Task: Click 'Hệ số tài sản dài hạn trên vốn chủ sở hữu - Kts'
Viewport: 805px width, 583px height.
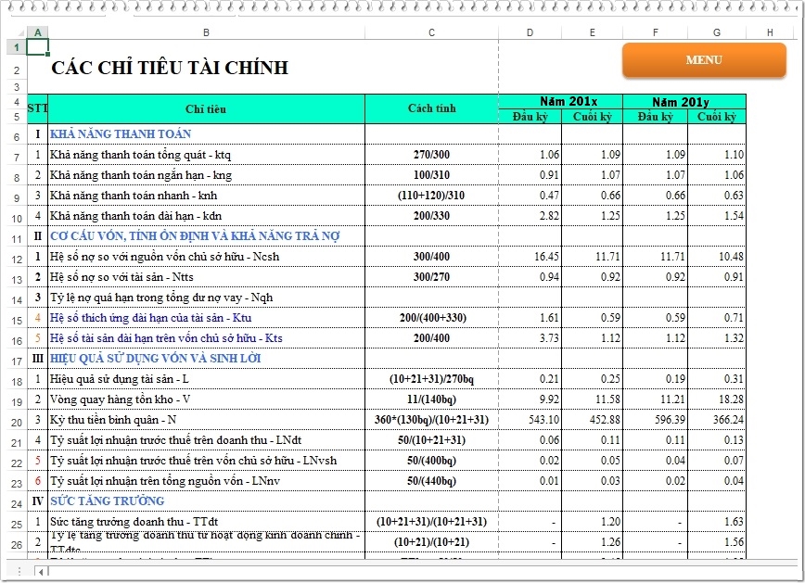Action: [x=166, y=338]
